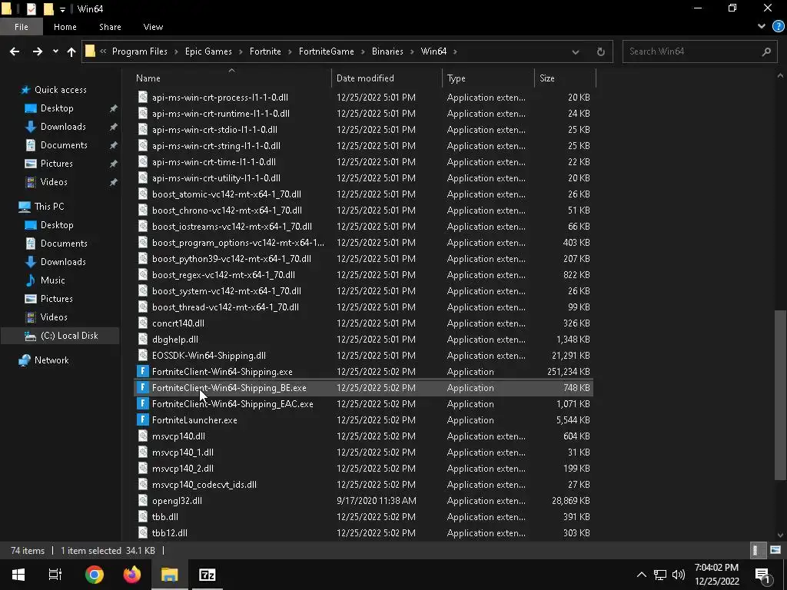787x590 pixels.
Task: Open Quick Access toolbar customize dropdown
Action: click(x=62, y=9)
